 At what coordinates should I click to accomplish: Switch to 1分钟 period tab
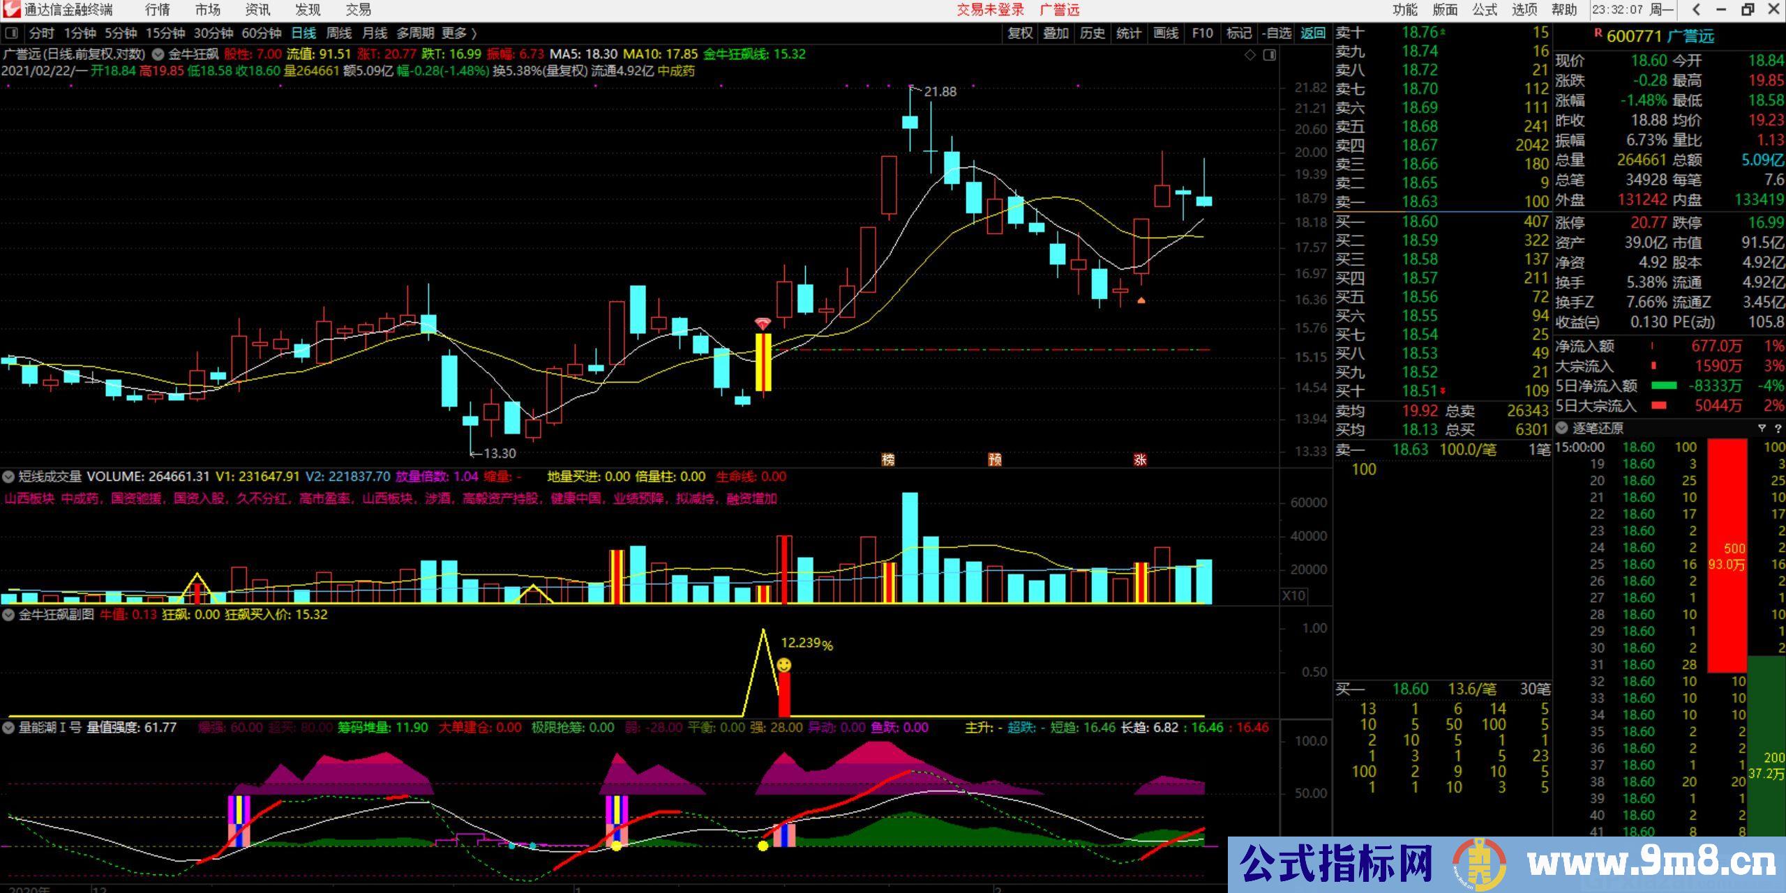(x=80, y=33)
